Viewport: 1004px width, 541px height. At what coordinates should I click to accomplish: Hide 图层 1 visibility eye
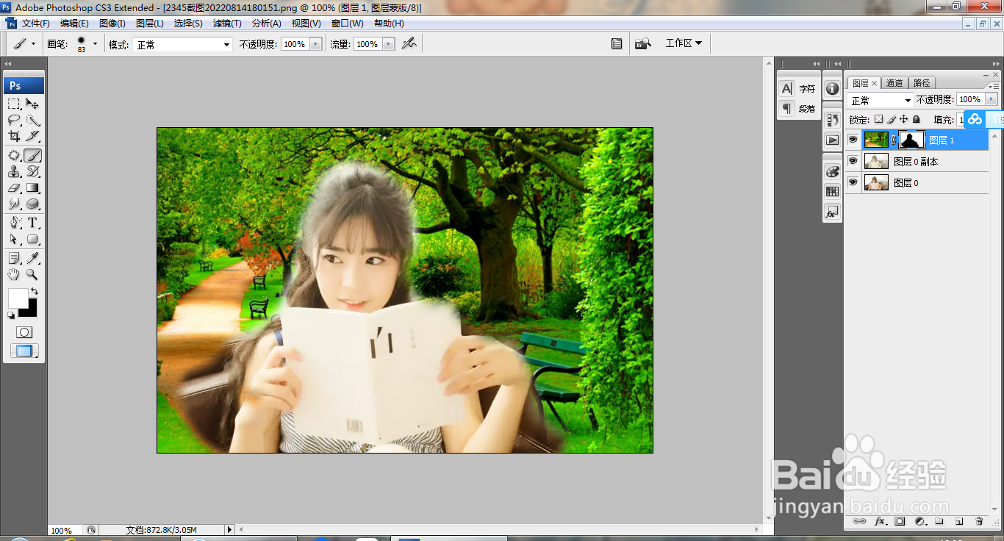[853, 140]
